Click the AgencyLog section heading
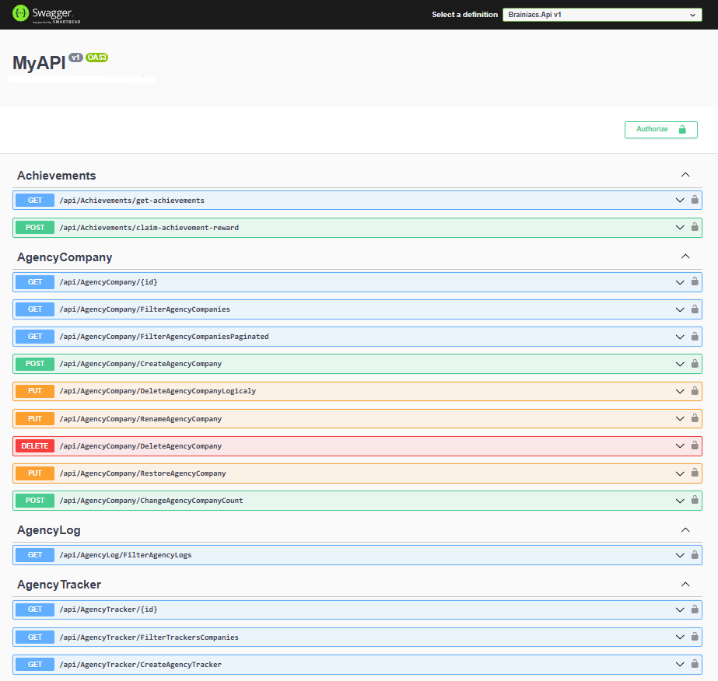 (x=48, y=529)
